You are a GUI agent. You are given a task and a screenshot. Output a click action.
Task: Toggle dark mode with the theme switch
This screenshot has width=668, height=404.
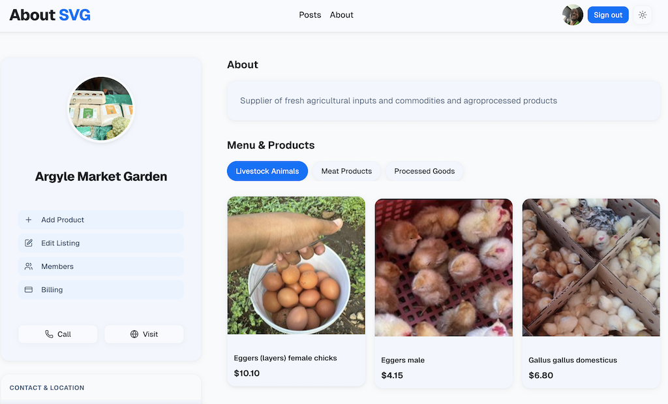click(642, 14)
